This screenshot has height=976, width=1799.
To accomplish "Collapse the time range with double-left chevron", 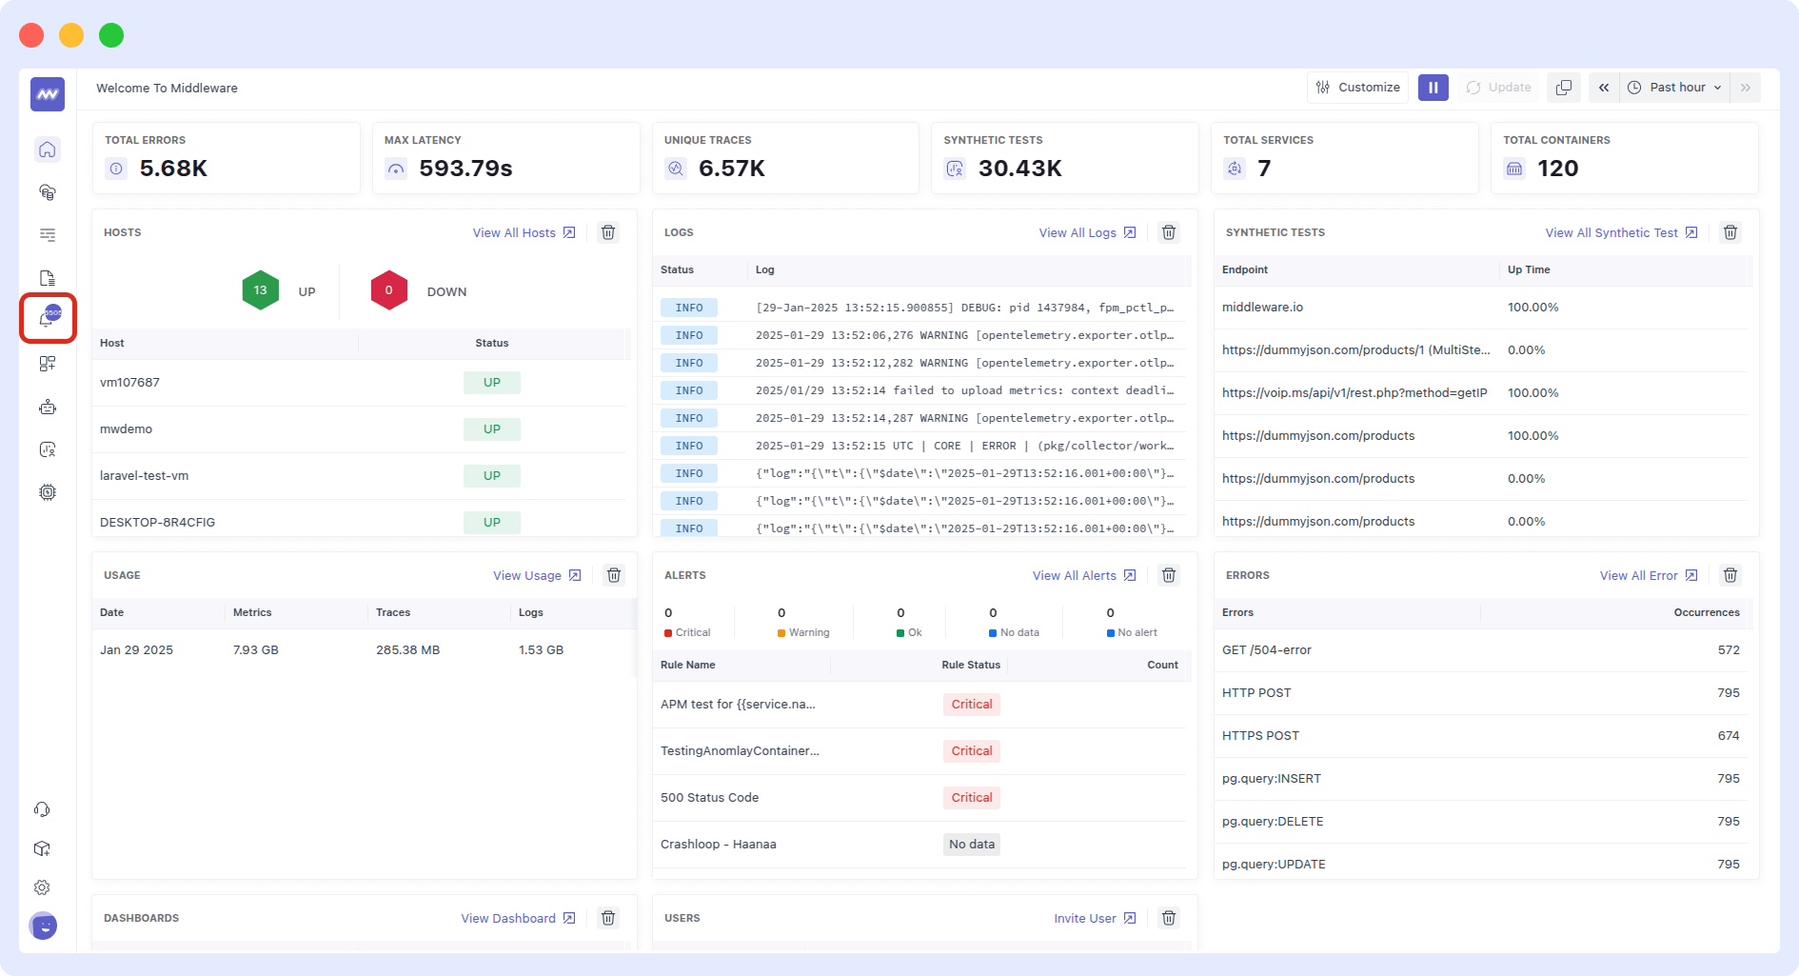I will click(1604, 87).
